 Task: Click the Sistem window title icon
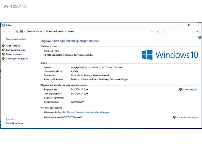[x=3, y=25]
